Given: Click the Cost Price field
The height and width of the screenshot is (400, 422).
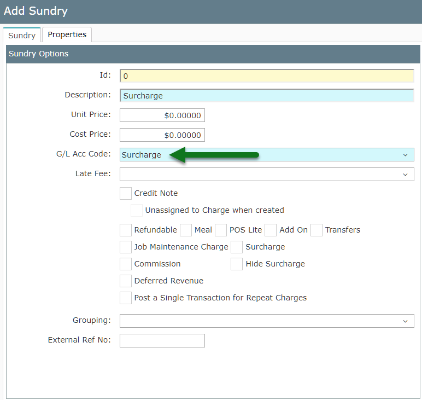Looking at the screenshot, I should pos(162,135).
